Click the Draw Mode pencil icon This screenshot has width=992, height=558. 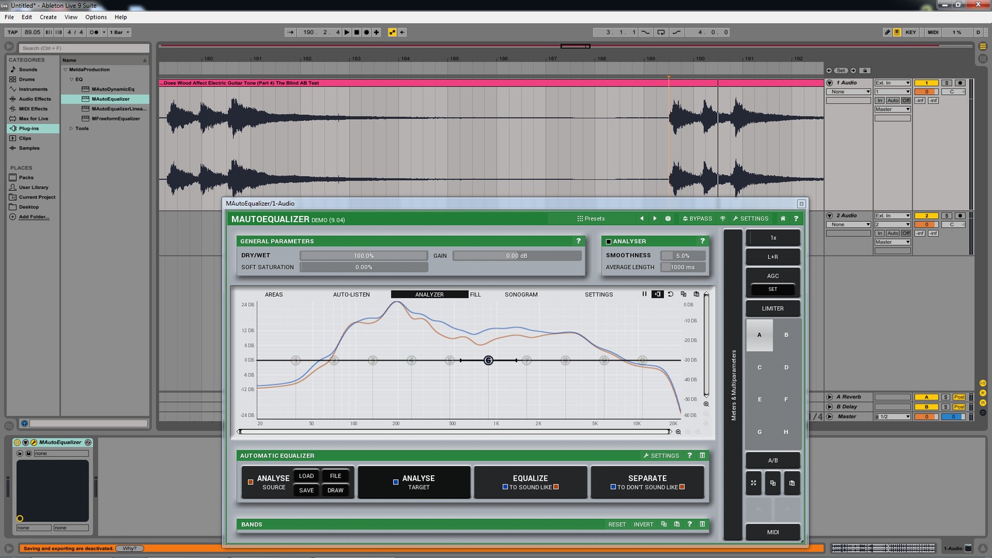point(887,32)
